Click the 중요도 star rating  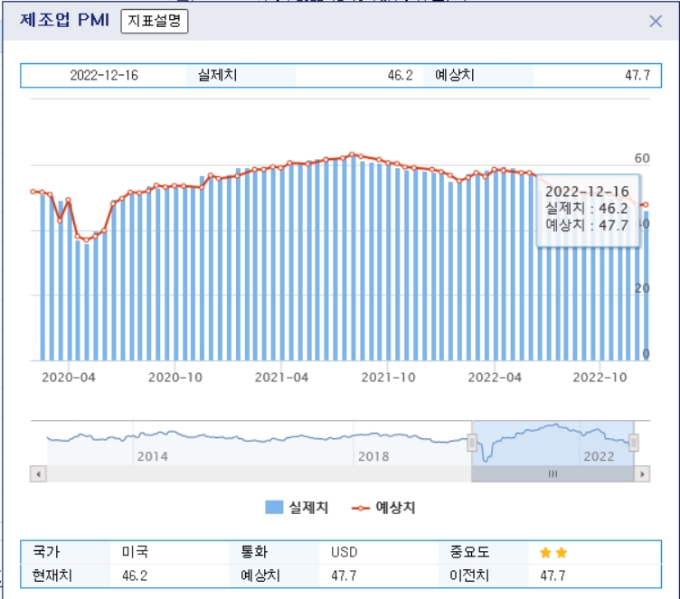[x=553, y=553]
